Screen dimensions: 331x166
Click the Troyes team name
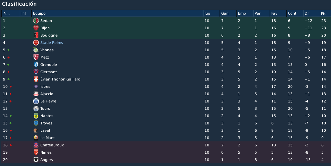(x=46, y=123)
